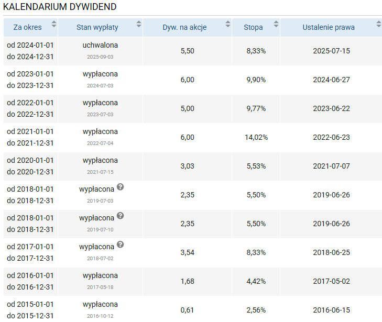Viewport: 382px width, 322px height.
Task: Select the Ustalenie prawa header label
Action: click(328, 27)
